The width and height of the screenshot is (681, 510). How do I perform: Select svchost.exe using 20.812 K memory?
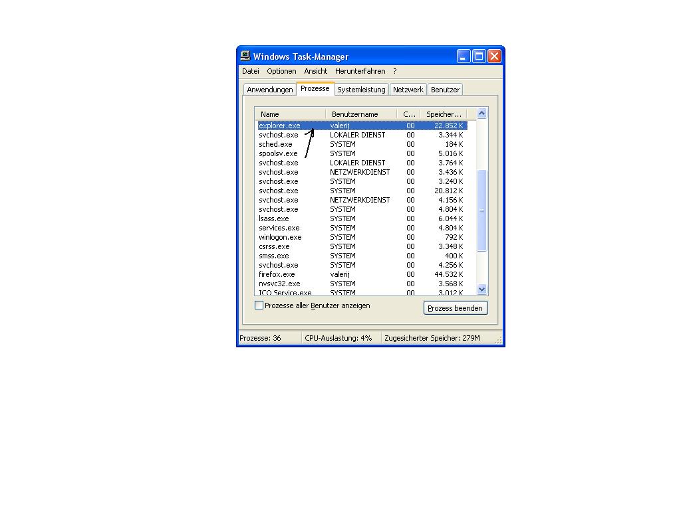point(362,191)
